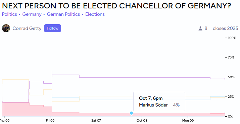The image size is (240, 124).
Task: Click the purple line near 50%
Action: (145, 77)
